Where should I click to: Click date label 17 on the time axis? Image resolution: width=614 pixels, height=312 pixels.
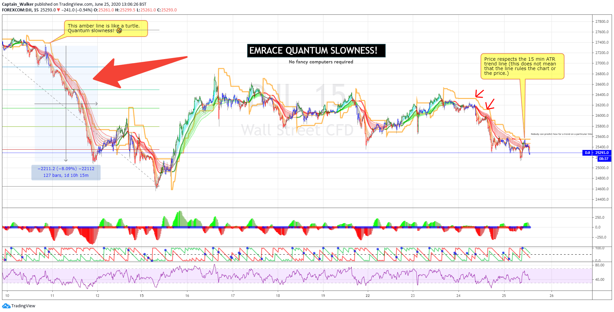(233, 296)
